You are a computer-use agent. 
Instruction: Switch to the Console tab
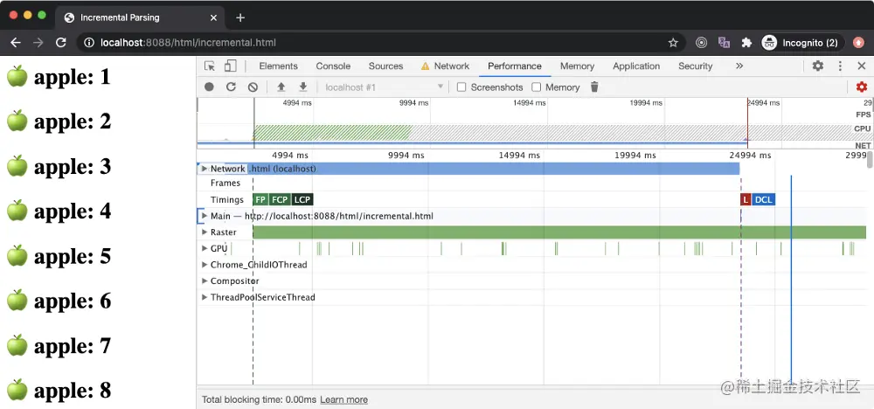[333, 66]
